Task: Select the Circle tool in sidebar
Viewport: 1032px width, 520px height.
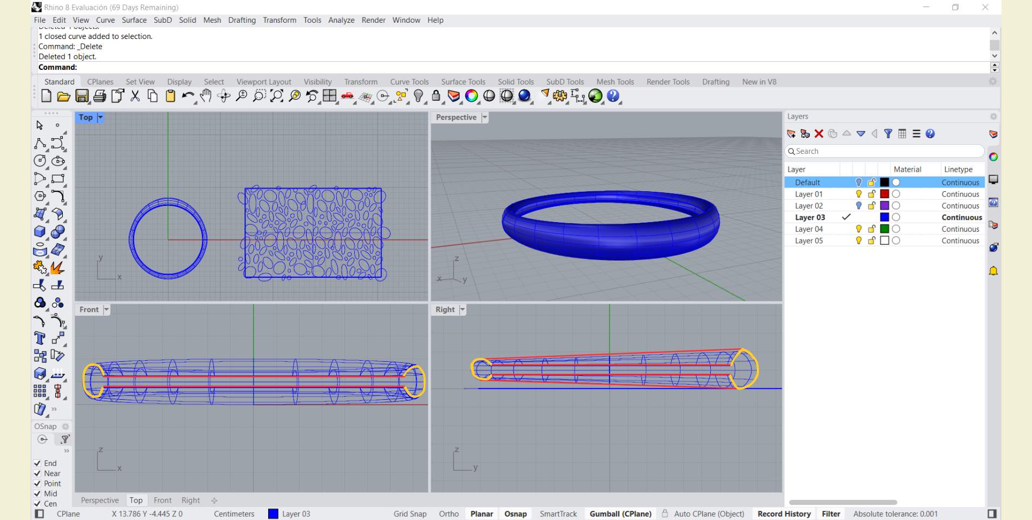Action: tap(40, 161)
